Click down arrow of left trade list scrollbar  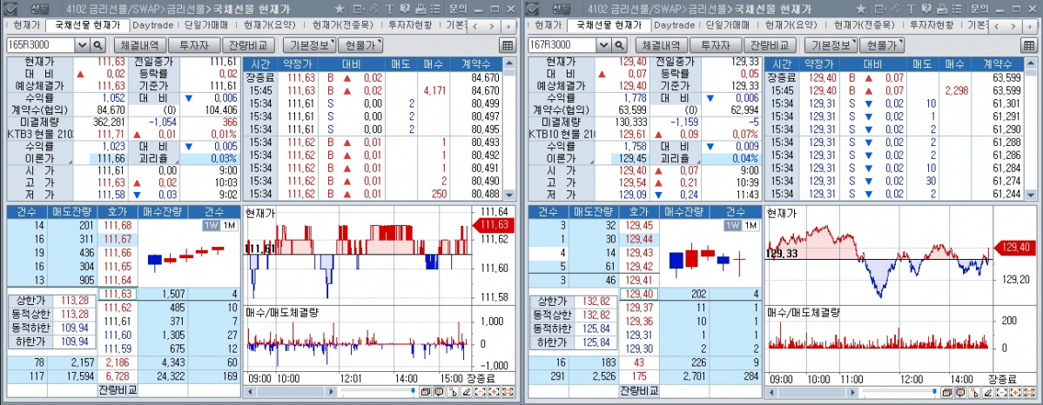click(509, 195)
